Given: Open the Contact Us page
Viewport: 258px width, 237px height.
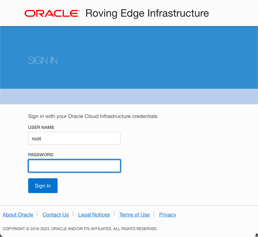Looking at the screenshot, I should (x=55, y=215).
